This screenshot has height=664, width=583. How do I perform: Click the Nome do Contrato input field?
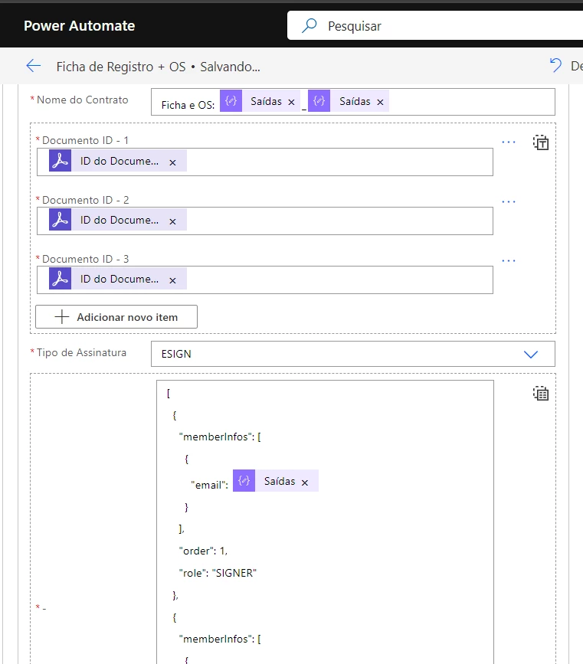(x=353, y=102)
